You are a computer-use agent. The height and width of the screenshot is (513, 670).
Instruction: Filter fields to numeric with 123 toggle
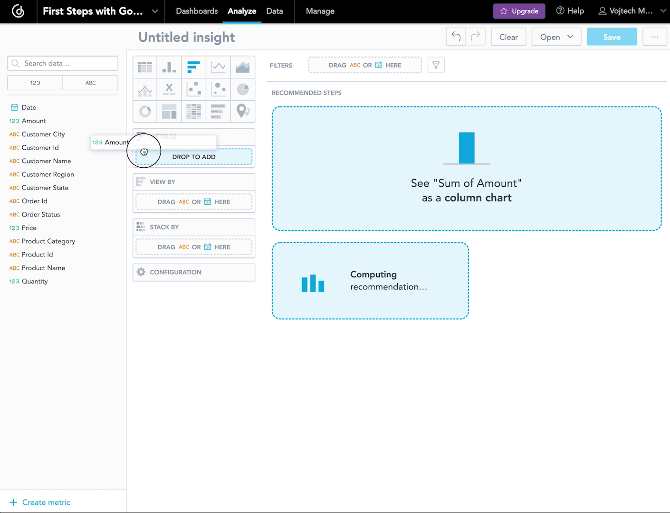35,82
